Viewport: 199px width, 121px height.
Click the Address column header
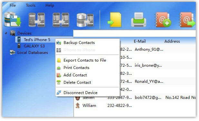172,41
